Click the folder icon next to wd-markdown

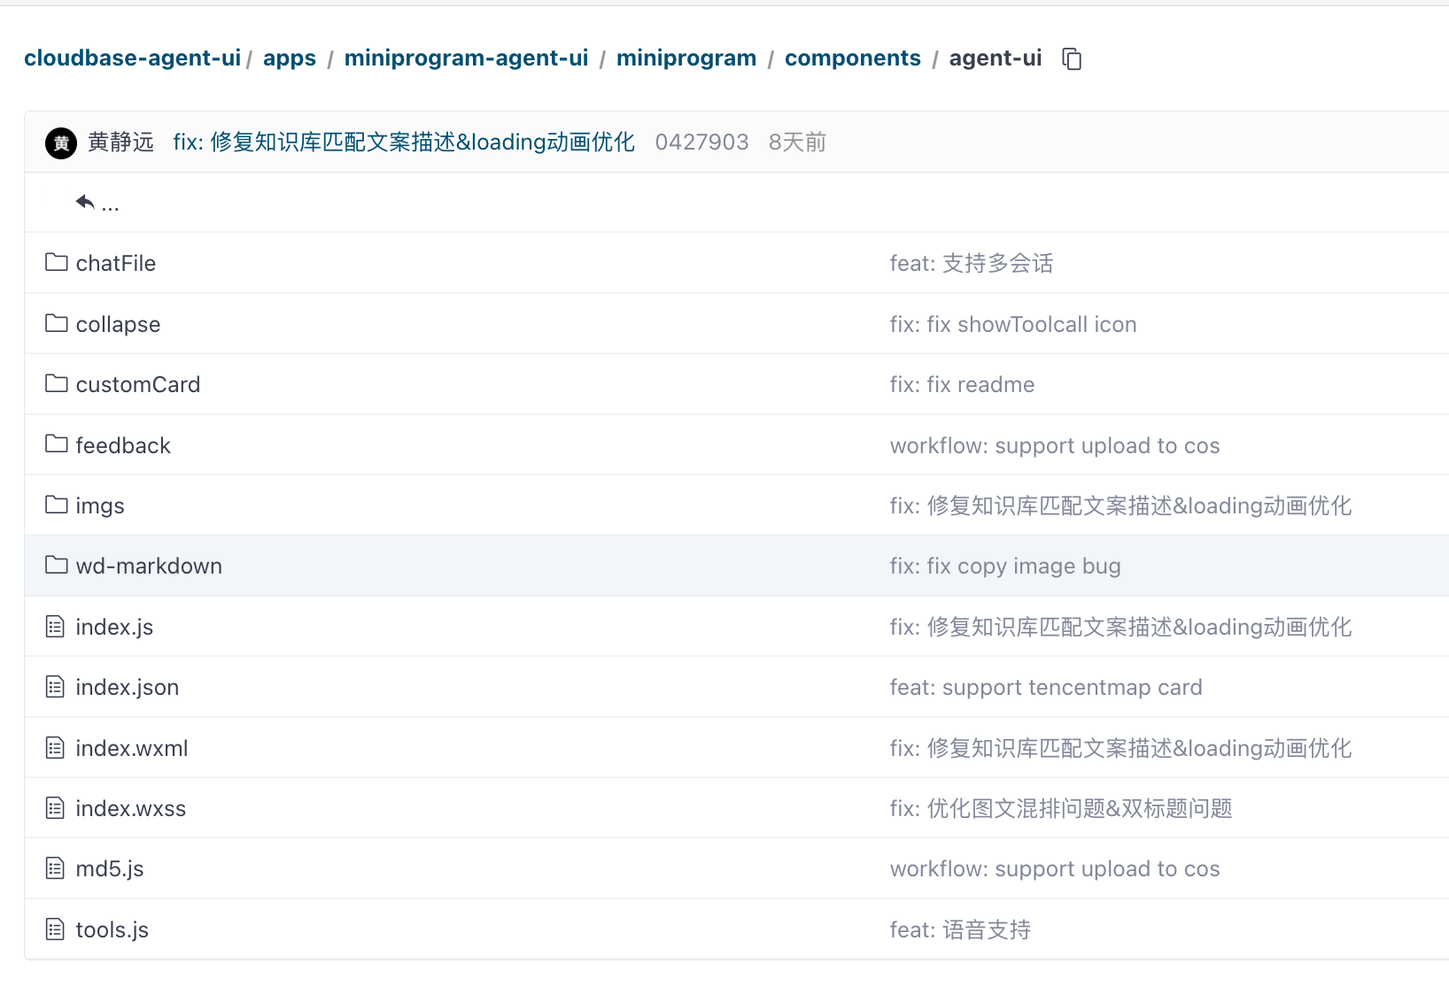[x=57, y=566]
